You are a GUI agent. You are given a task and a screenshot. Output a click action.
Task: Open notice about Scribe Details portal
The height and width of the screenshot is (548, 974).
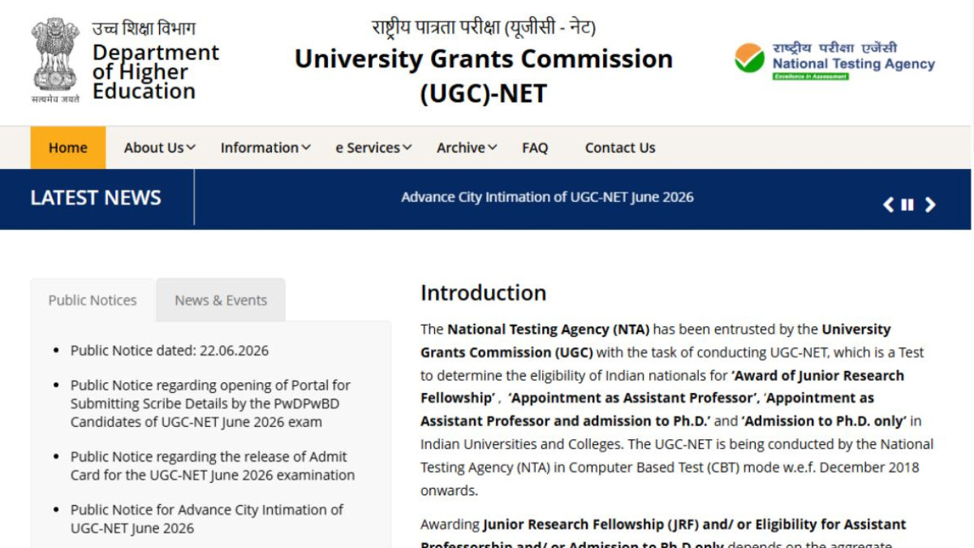210,403
